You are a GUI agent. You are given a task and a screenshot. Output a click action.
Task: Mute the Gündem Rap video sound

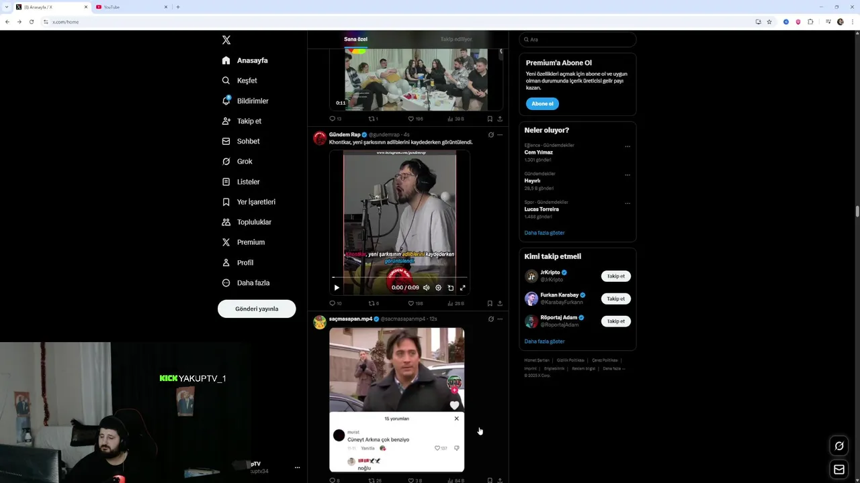[x=426, y=288]
